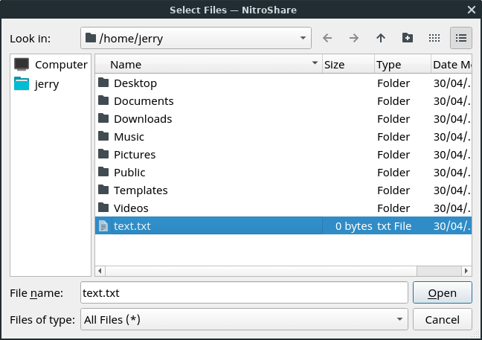Select Computer in the sidebar
The height and width of the screenshot is (340, 482).
(51, 65)
